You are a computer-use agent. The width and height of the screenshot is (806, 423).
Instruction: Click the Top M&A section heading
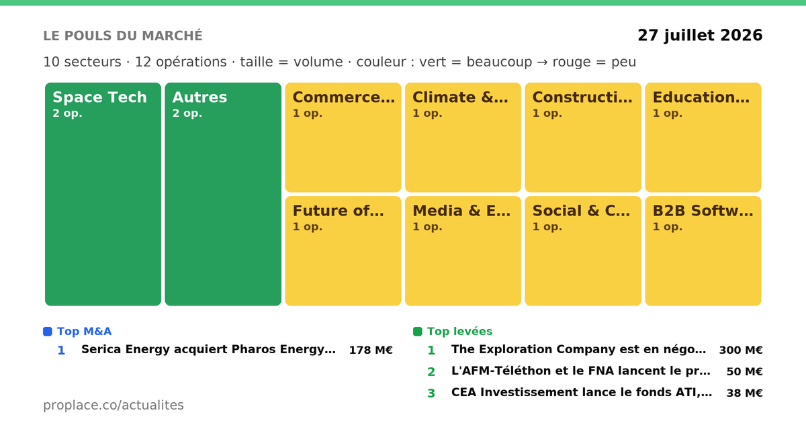84,332
